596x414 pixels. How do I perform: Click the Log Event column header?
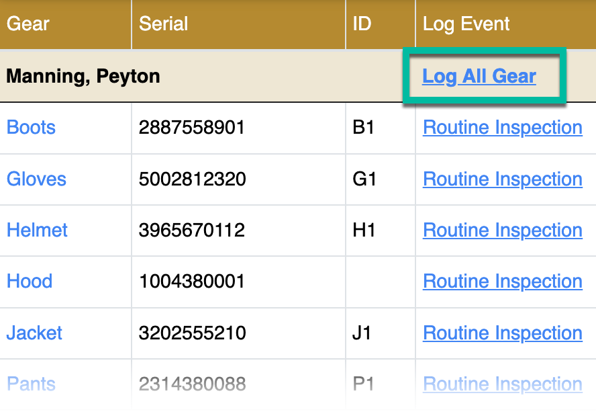(466, 24)
